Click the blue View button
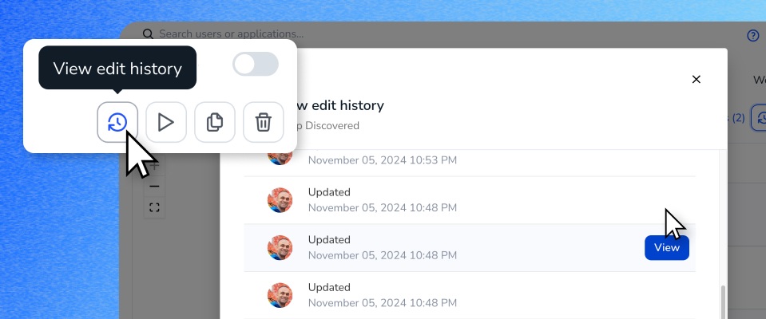Image resolution: width=766 pixels, height=319 pixels. (x=667, y=248)
